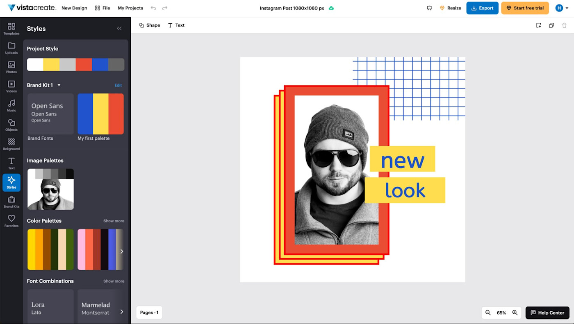Open the Videos panel
The height and width of the screenshot is (324, 574).
pyautogui.click(x=11, y=86)
